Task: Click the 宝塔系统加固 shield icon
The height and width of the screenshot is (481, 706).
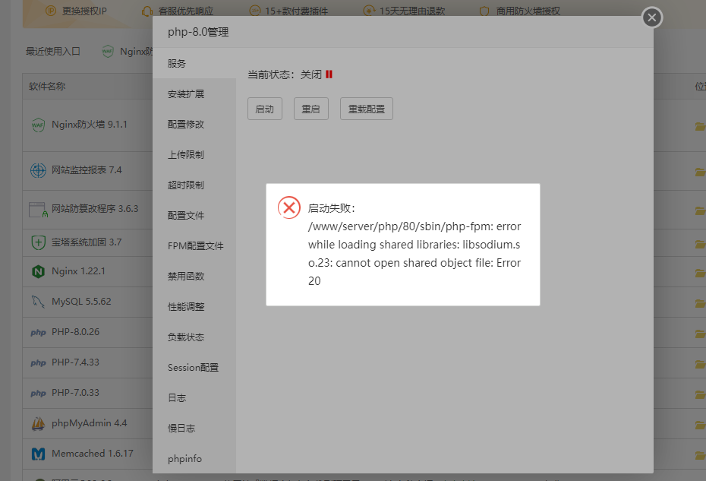Action: 38,242
